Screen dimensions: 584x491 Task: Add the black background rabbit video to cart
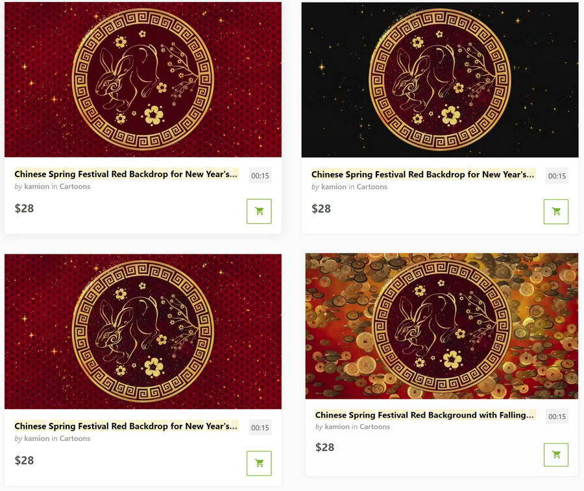coord(555,211)
